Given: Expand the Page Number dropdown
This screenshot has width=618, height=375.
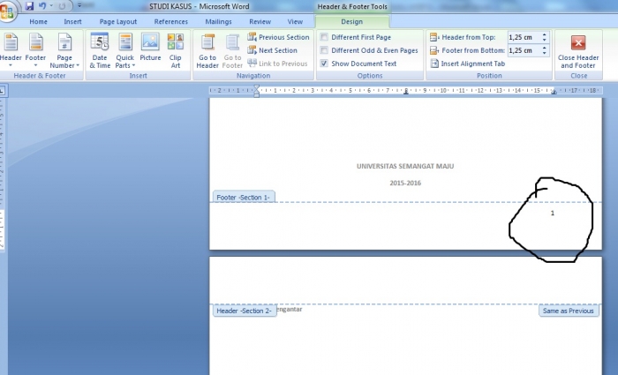Looking at the screenshot, I should click(64, 50).
